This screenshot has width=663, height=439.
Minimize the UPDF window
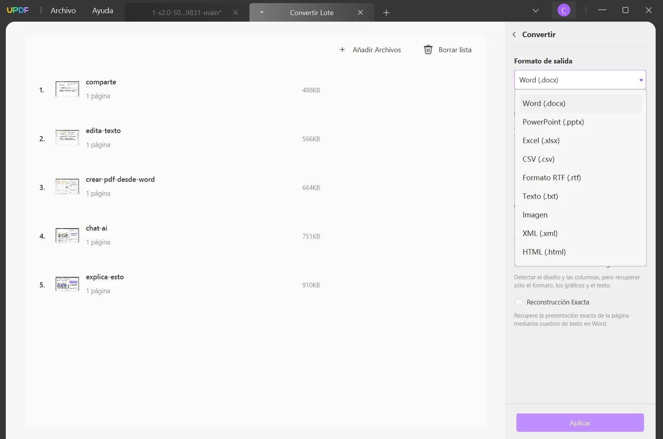click(602, 10)
